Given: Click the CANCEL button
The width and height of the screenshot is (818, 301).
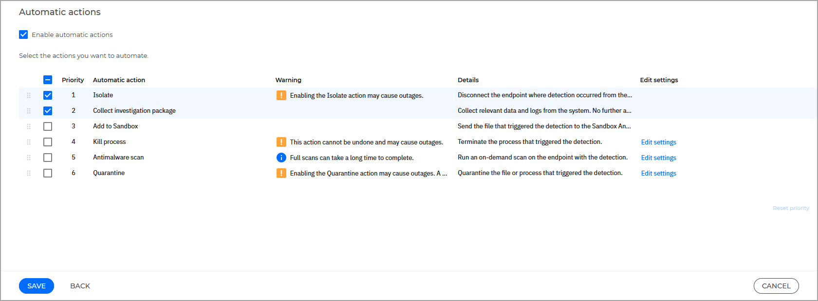Looking at the screenshot, I should coord(776,286).
